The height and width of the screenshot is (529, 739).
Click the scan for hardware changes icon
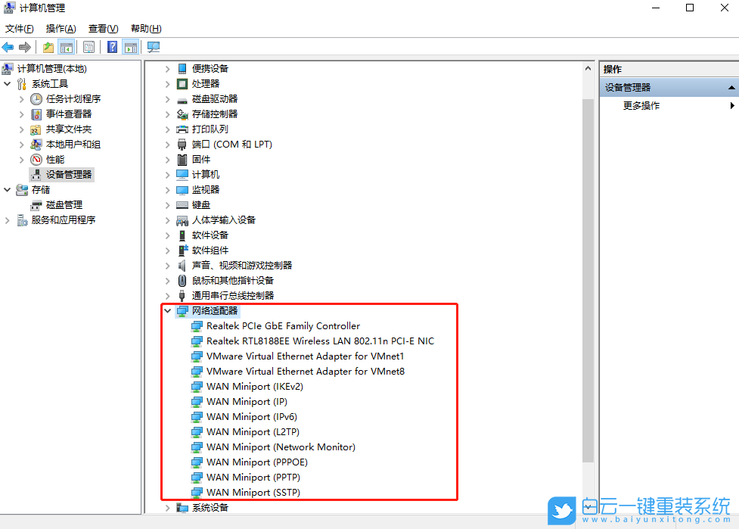(153, 46)
